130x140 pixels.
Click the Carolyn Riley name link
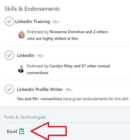61,66
